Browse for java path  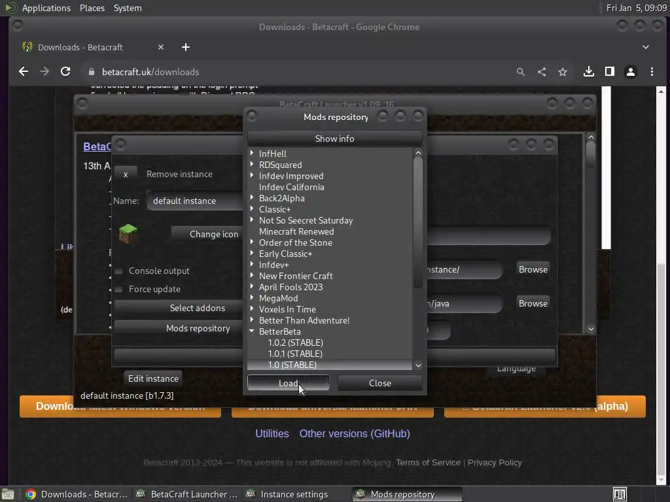coord(533,303)
